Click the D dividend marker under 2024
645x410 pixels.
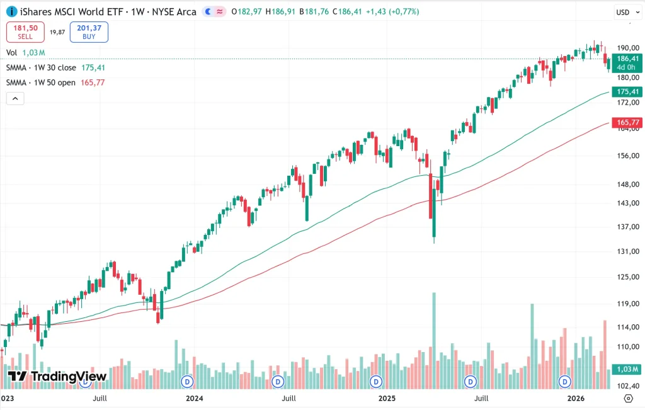(186, 381)
